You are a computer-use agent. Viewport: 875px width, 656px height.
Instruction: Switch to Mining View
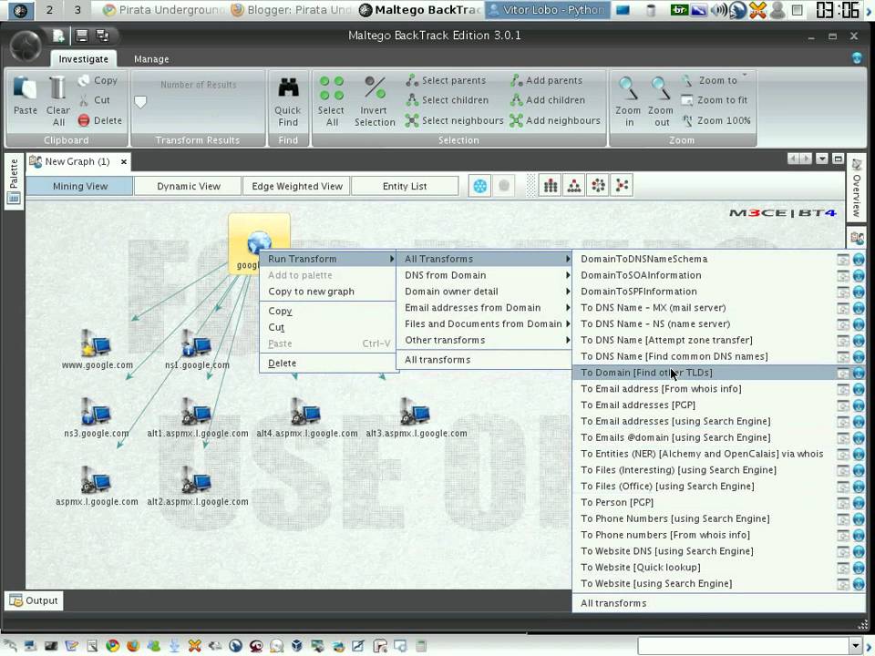(80, 186)
